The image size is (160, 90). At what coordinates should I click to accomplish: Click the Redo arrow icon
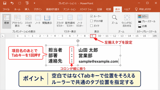coord(19,3)
